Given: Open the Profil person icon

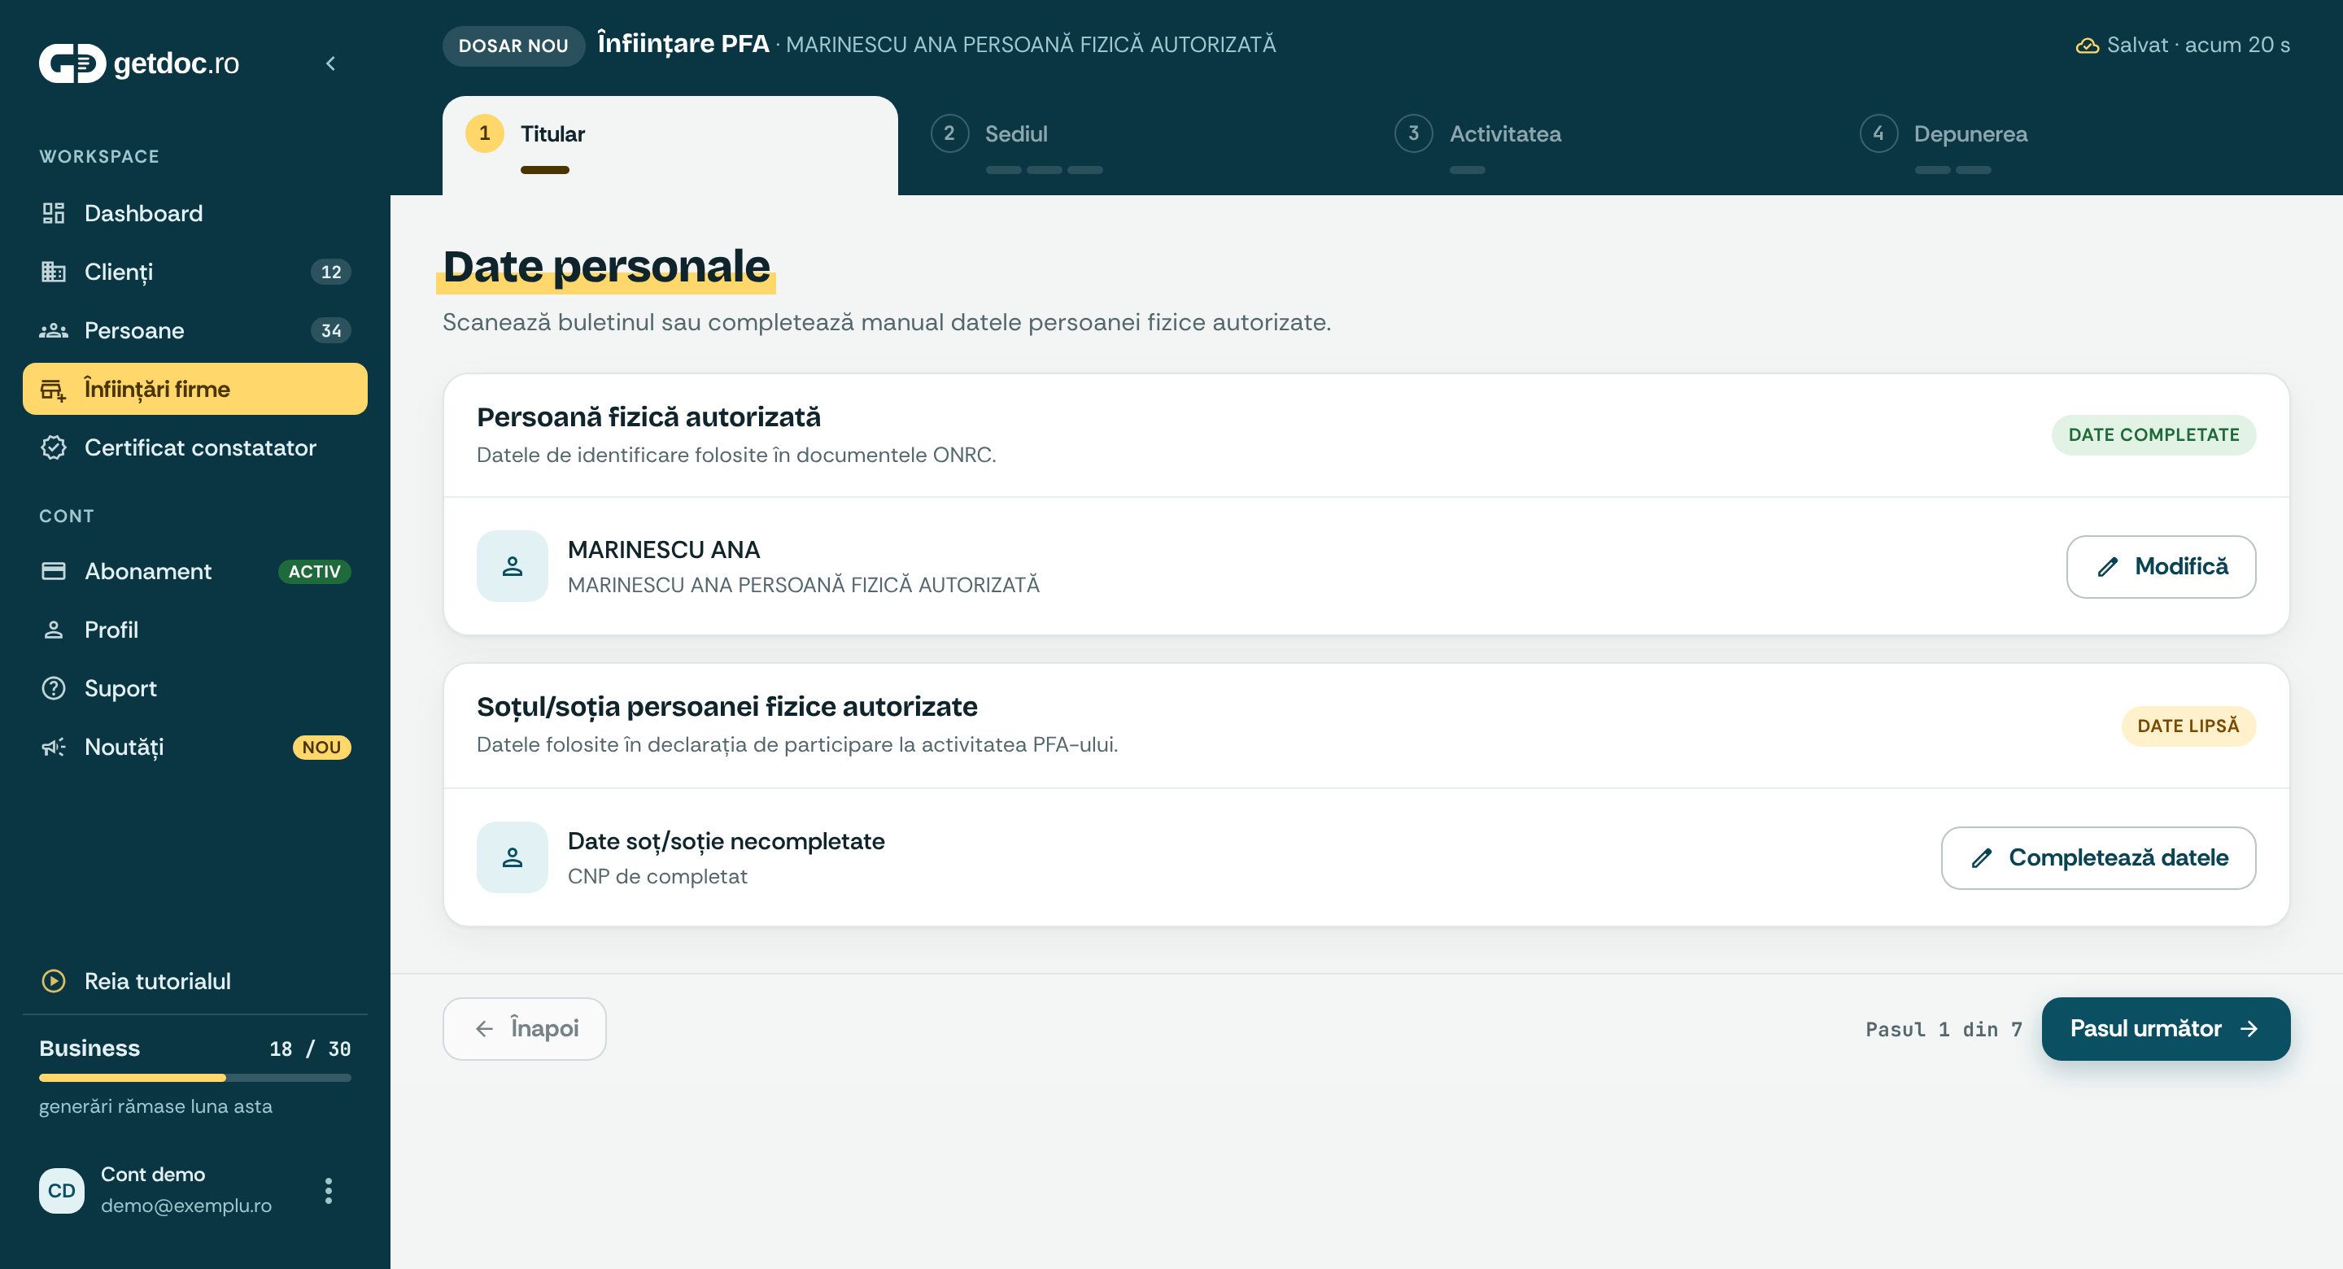Looking at the screenshot, I should click(54, 630).
